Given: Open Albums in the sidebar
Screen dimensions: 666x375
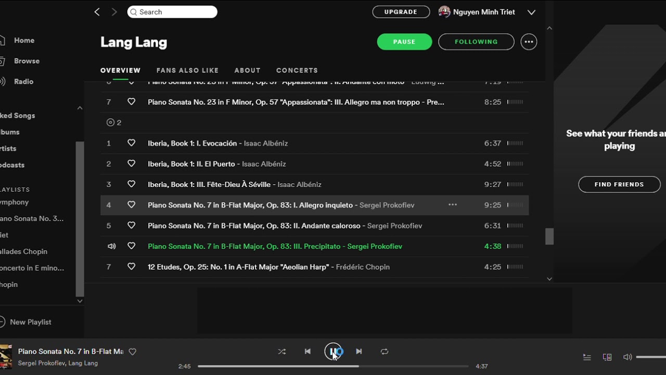Looking at the screenshot, I should coord(10,132).
